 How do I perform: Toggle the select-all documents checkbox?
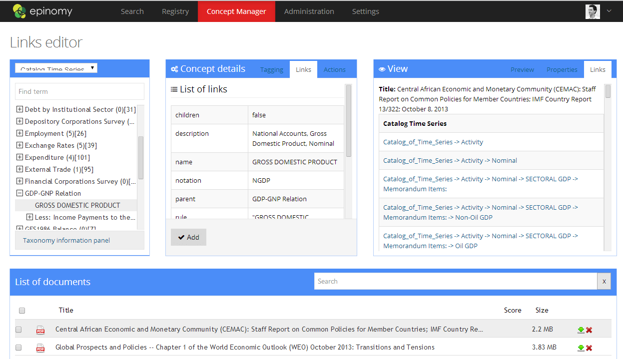point(22,311)
